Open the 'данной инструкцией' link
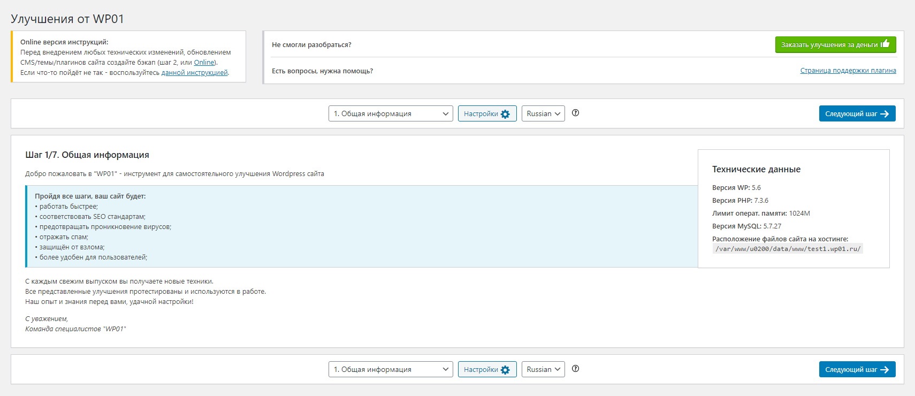915x396 pixels. coord(195,73)
